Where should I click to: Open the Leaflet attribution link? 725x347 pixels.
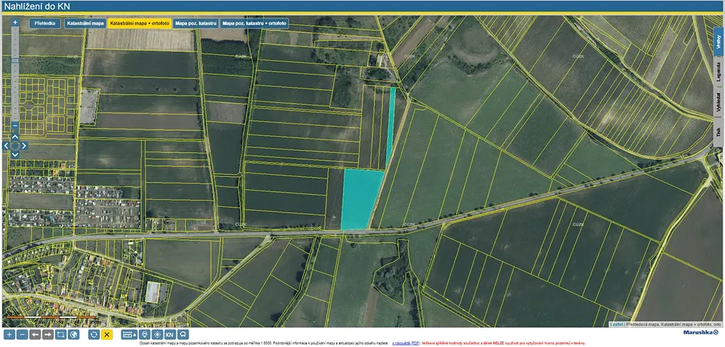(x=616, y=324)
